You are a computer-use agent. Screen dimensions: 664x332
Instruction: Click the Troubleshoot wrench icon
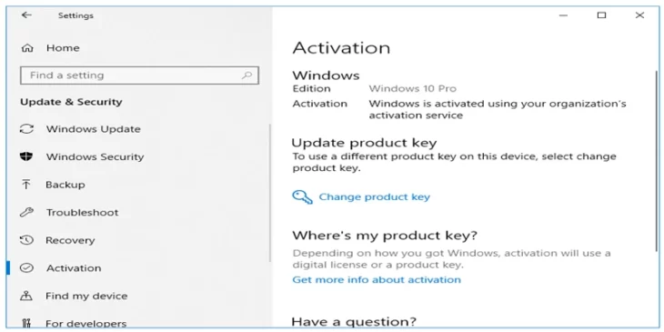(26, 212)
